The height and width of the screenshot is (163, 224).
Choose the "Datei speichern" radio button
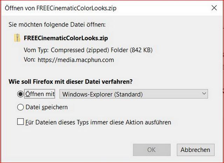click(x=20, y=107)
